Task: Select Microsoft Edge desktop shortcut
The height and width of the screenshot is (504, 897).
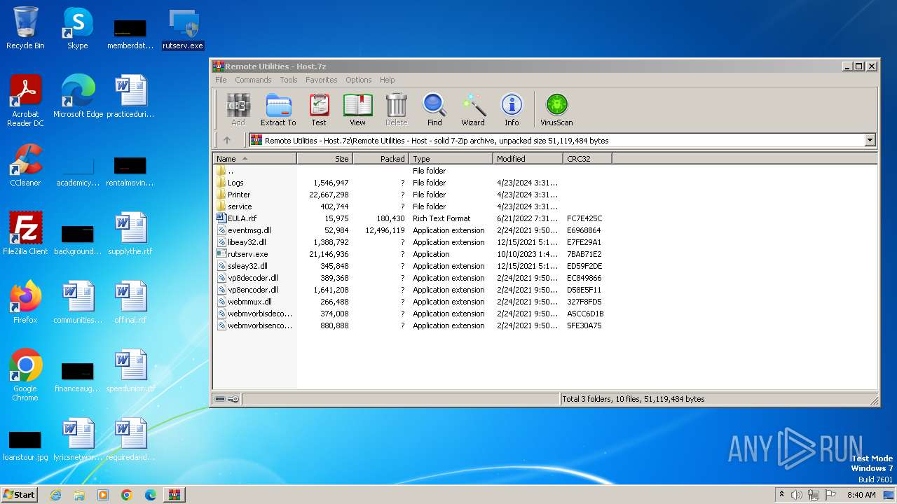Action: point(78,97)
